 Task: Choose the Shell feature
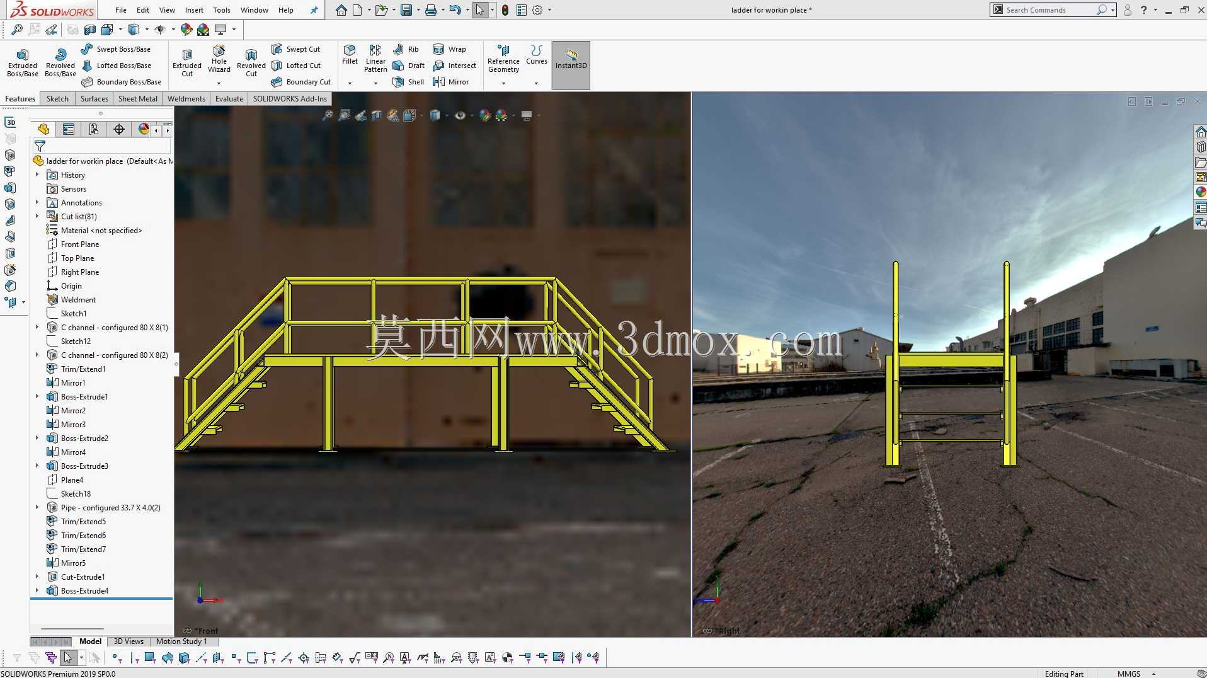point(408,82)
